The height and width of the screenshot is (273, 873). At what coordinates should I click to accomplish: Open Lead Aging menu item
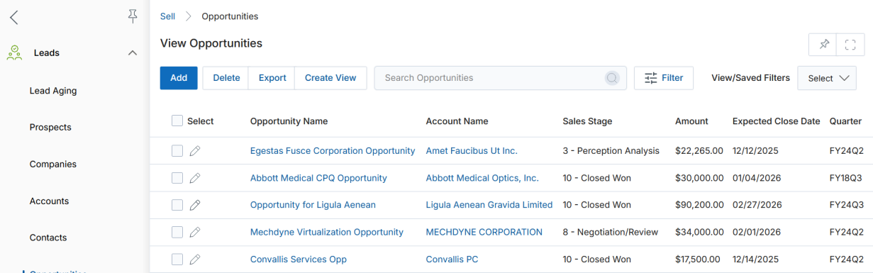[x=53, y=91]
